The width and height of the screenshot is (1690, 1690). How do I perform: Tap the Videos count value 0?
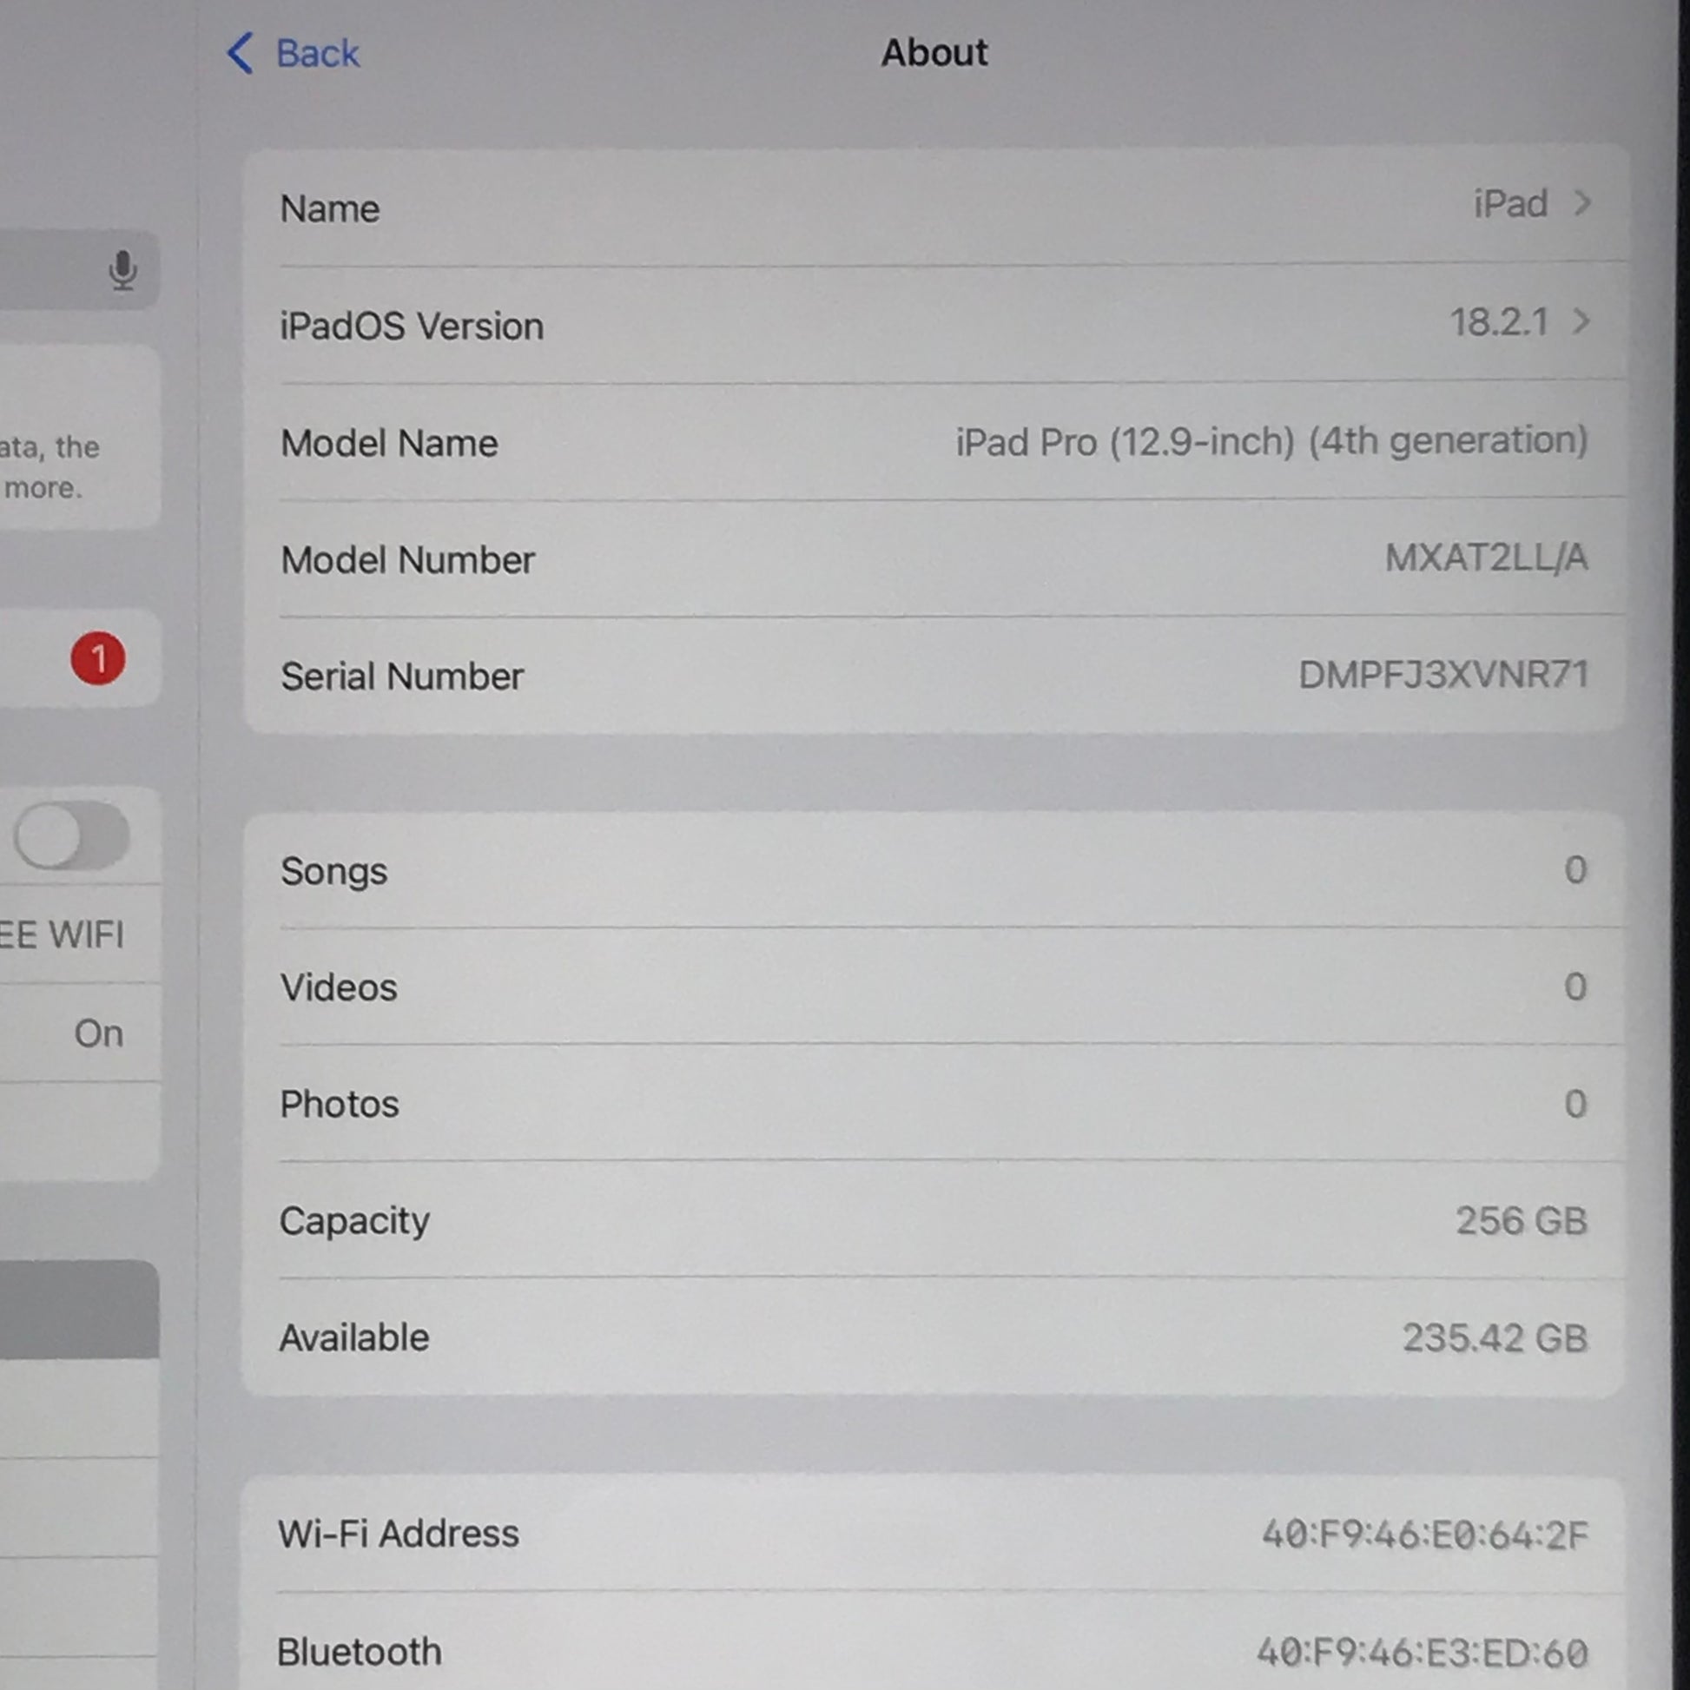coord(1575,987)
